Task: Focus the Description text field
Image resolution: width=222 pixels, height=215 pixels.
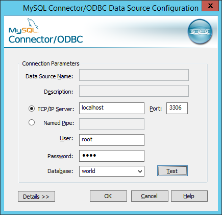Action: (134, 91)
